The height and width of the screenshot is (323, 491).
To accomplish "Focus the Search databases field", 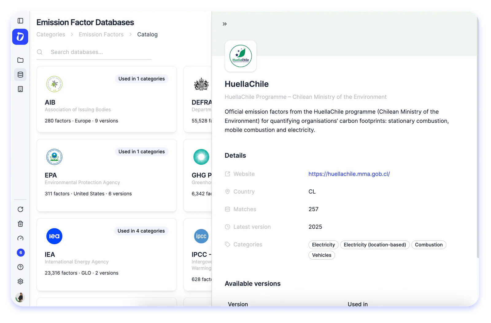I will [x=94, y=52].
